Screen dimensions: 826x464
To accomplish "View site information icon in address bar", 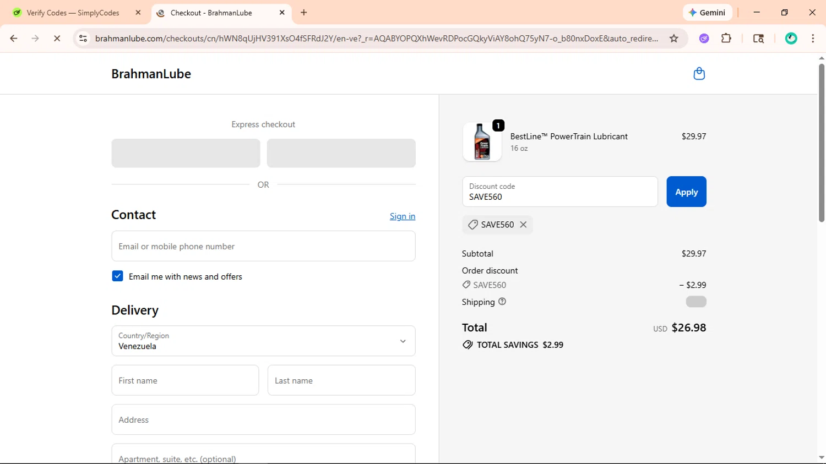I will point(83,39).
